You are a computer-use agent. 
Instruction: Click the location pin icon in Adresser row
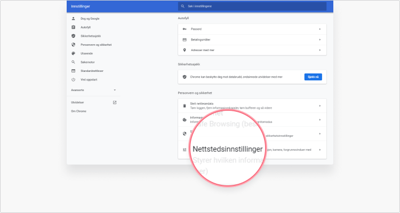pos(185,50)
